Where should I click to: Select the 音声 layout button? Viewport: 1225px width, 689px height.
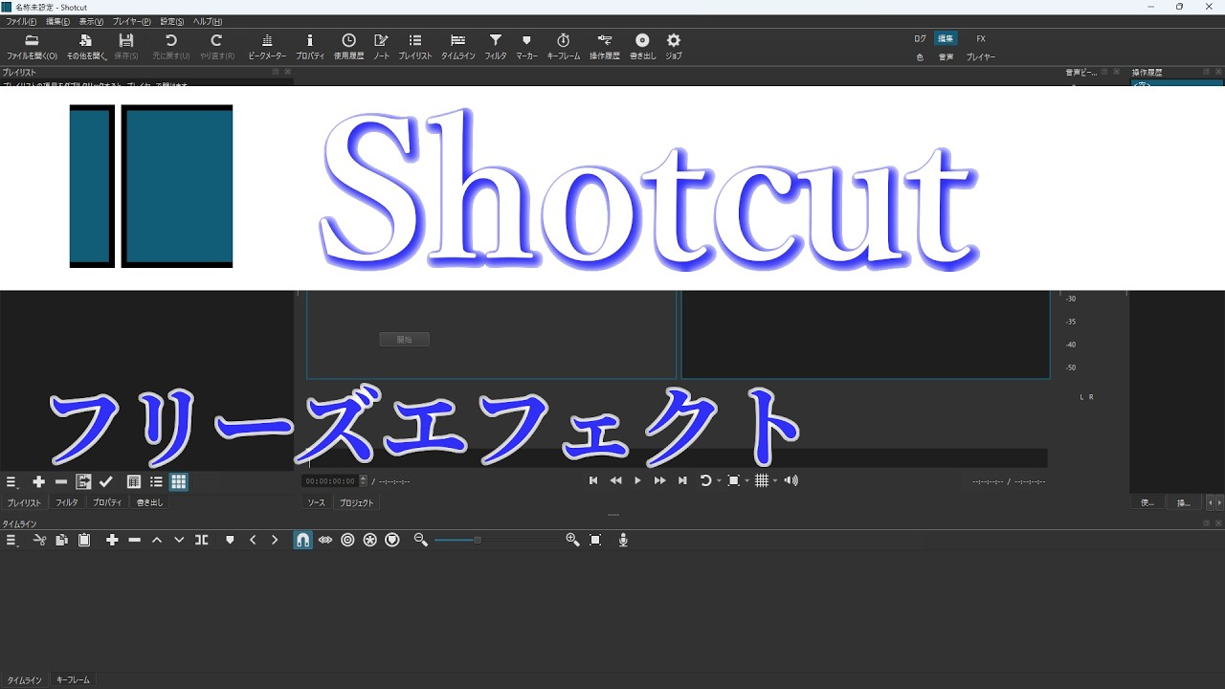946,57
